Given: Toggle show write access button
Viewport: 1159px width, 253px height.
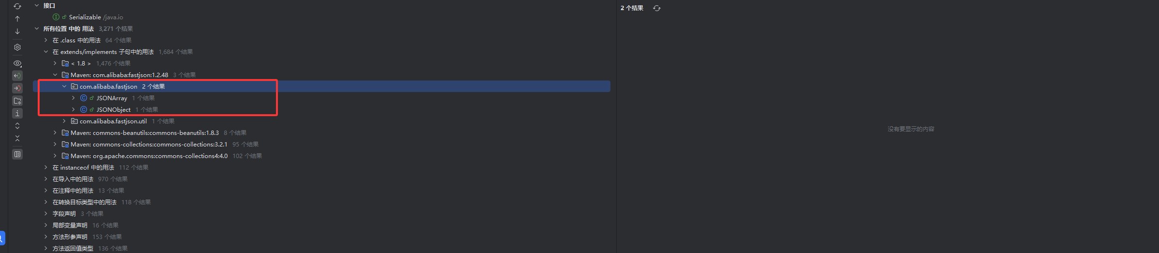Looking at the screenshot, I should 17,88.
